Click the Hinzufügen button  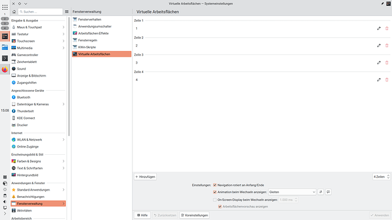coord(145,177)
